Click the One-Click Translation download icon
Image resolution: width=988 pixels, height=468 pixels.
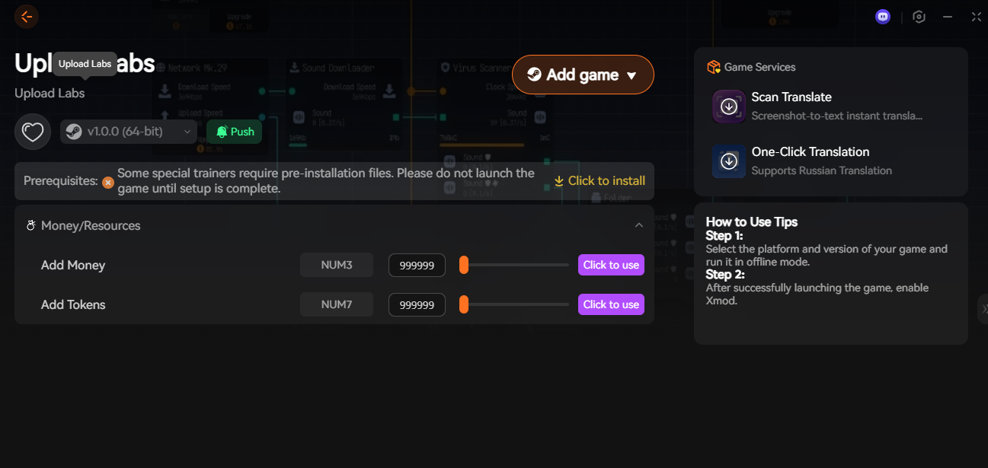click(x=729, y=161)
